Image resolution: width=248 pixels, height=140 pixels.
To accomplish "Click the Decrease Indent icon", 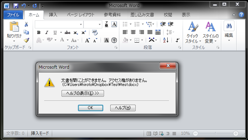I will (163, 24).
